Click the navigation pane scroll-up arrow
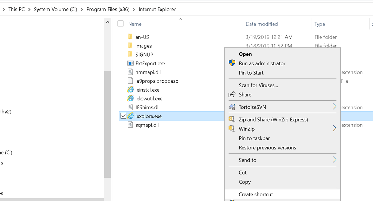The height and width of the screenshot is (201, 373). click(x=108, y=22)
